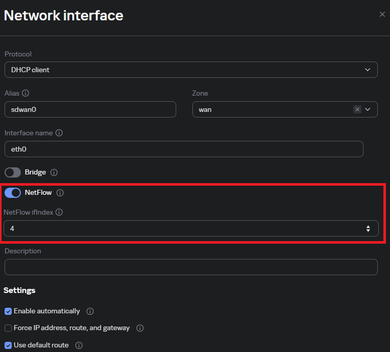This screenshot has height=352, width=390.
Task: Focus the Interface name field
Action: pyautogui.click(x=183, y=149)
